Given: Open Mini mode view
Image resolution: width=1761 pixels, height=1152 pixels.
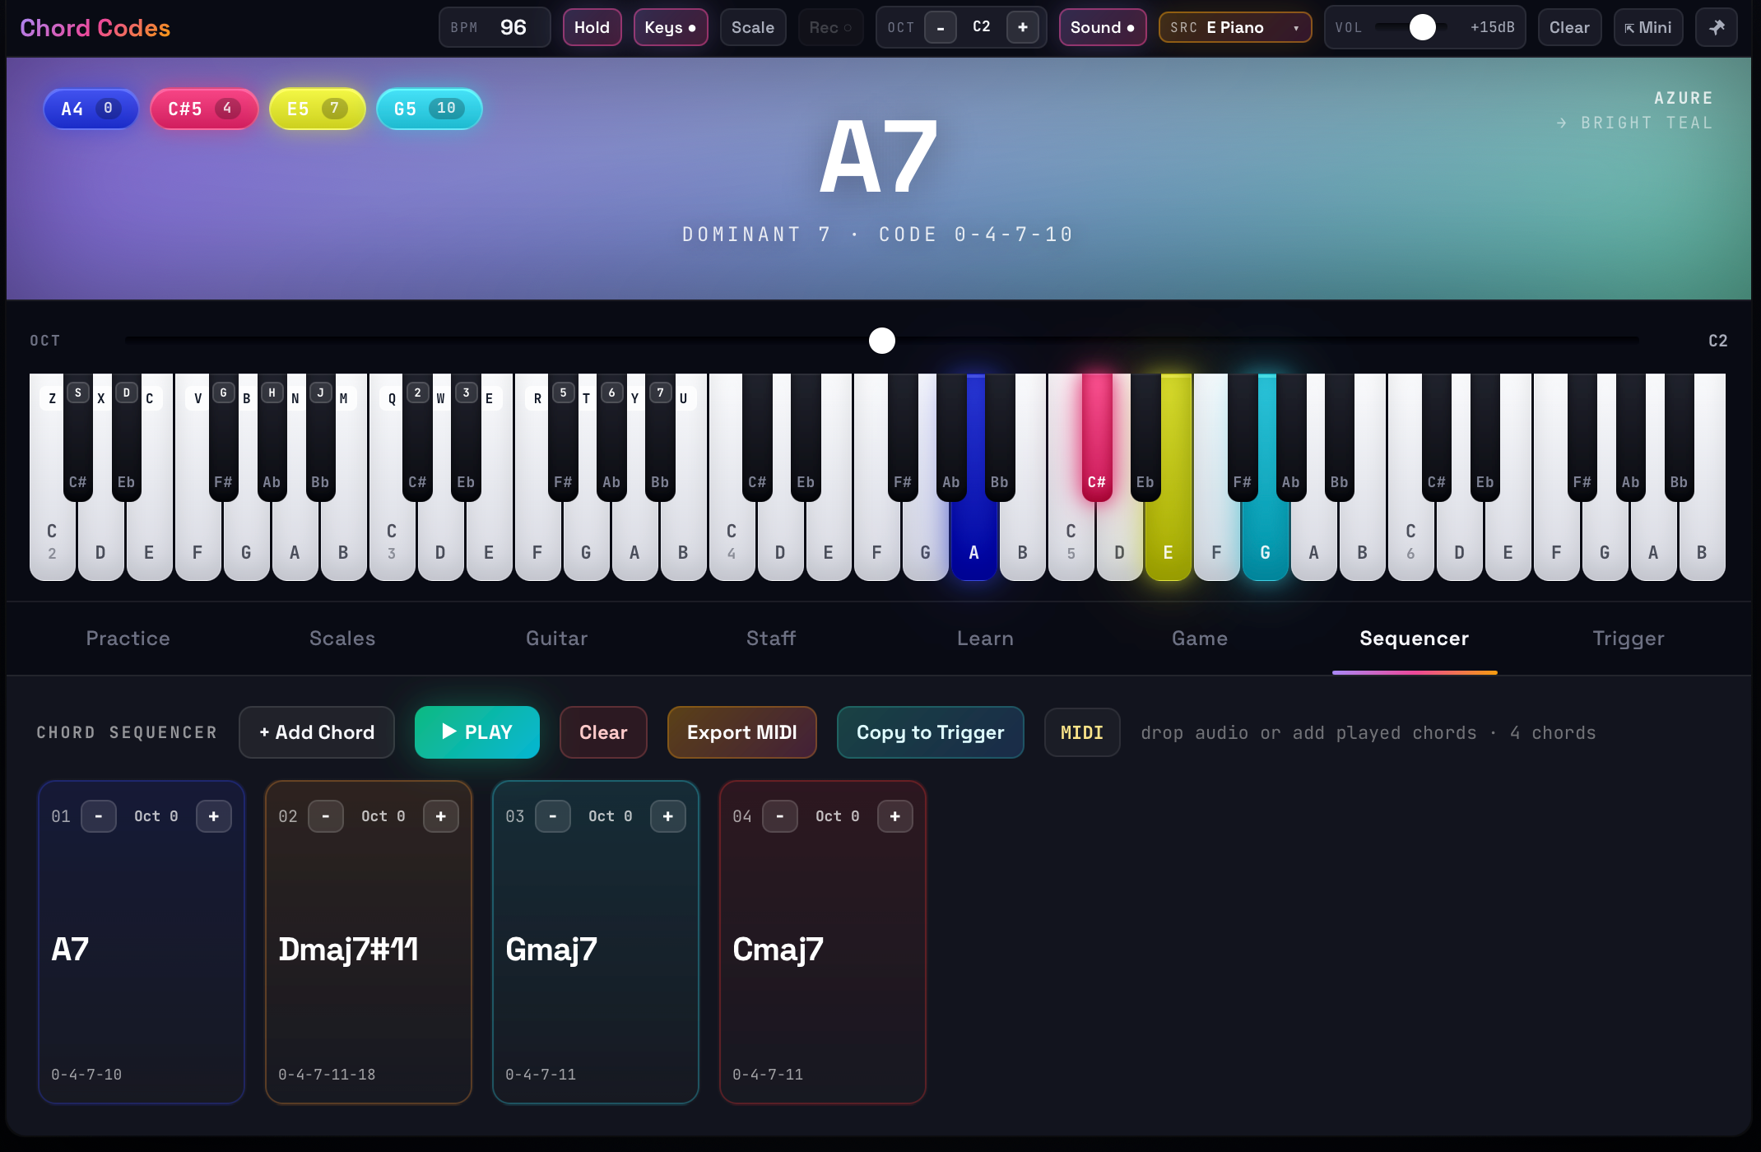Looking at the screenshot, I should tap(1647, 27).
